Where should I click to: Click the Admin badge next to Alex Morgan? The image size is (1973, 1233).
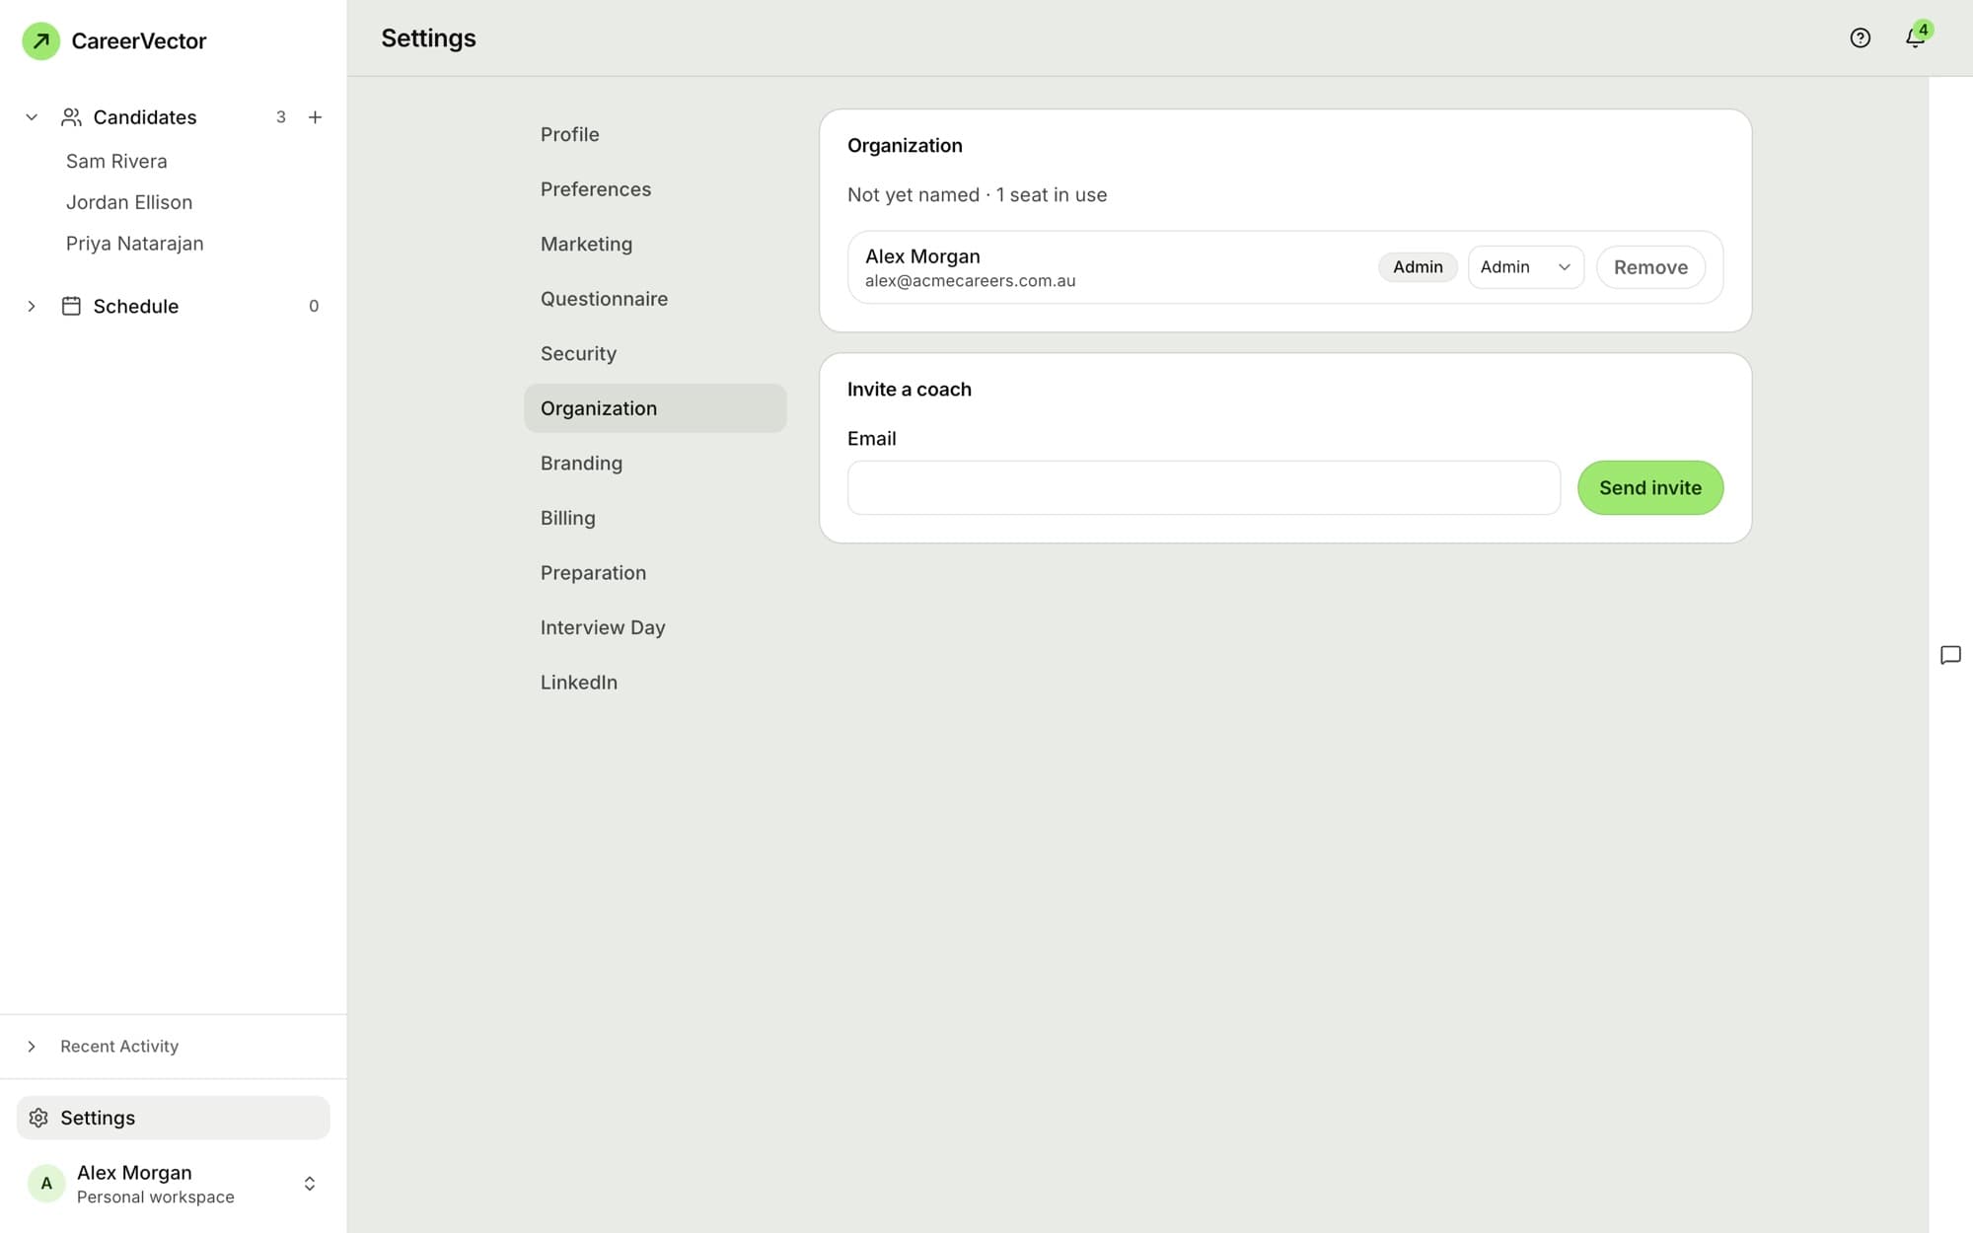click(x=1418, y=267)
